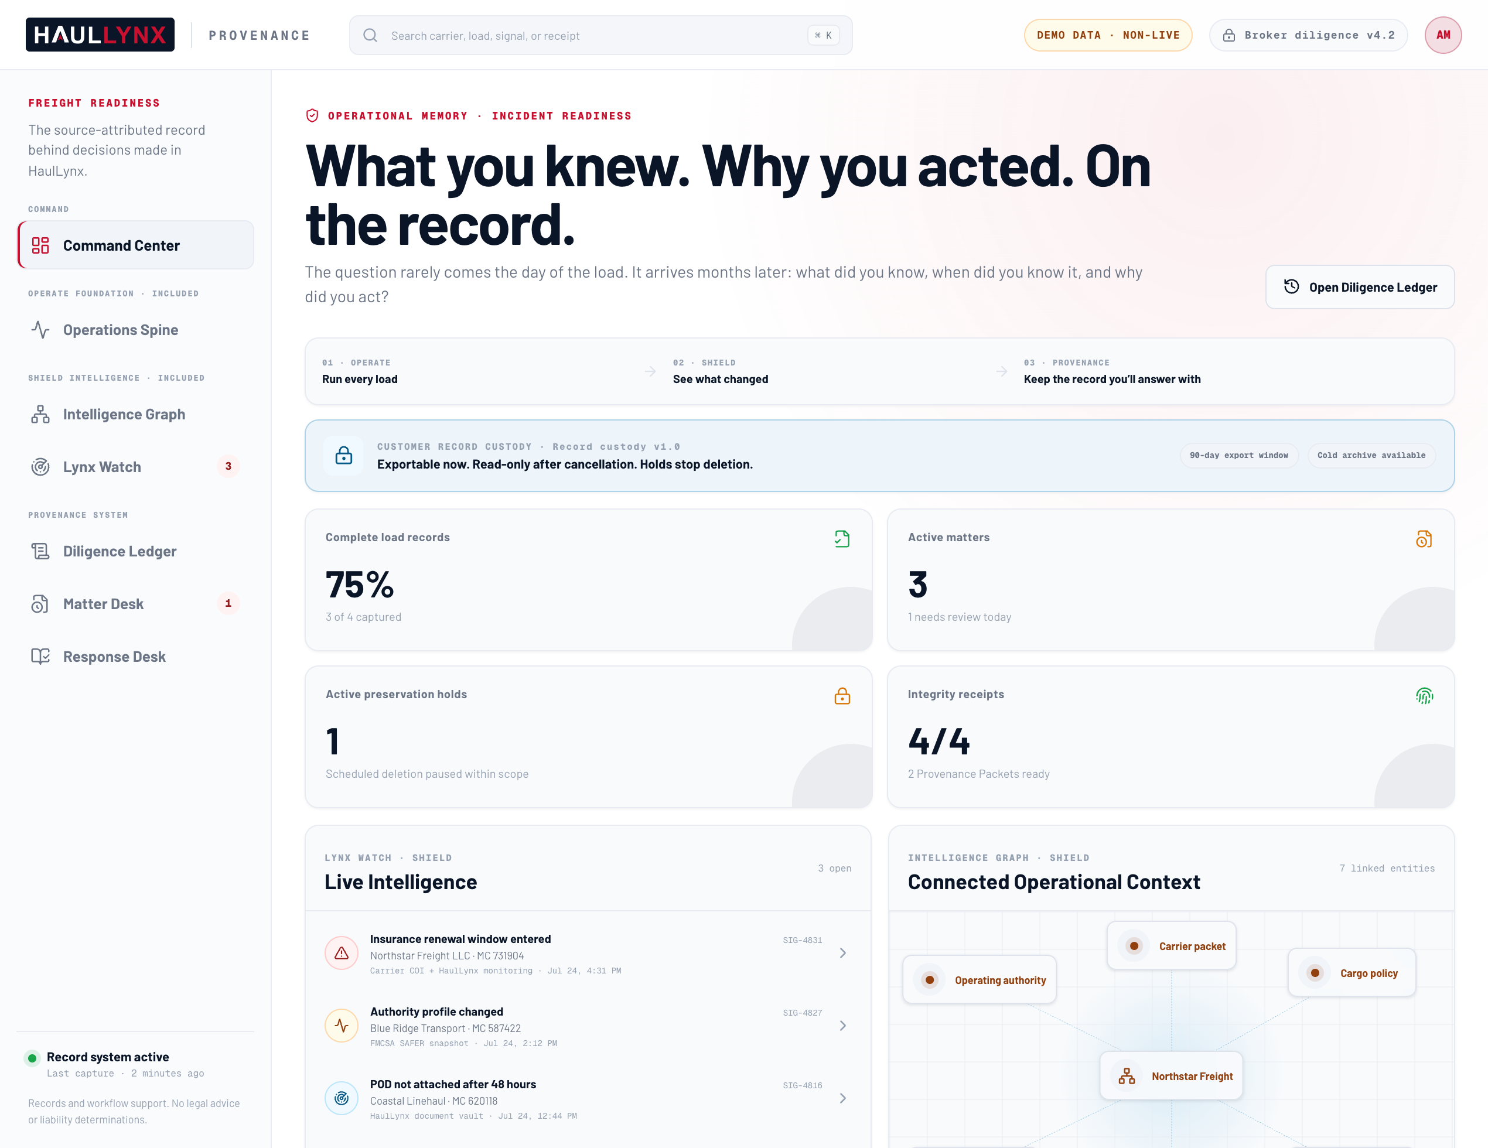Click the Command Center grid icon
The width and height of the screenshot is (1488, 1148).
coord(40,245)
